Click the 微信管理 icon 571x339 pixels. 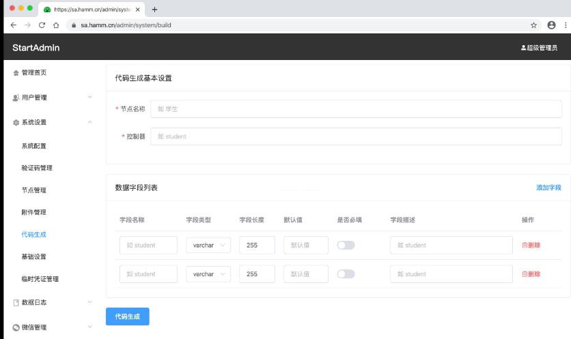16,327
